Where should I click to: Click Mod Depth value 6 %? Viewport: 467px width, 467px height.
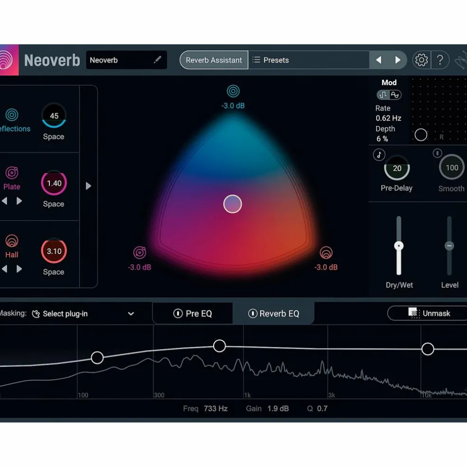coord(382,139)
